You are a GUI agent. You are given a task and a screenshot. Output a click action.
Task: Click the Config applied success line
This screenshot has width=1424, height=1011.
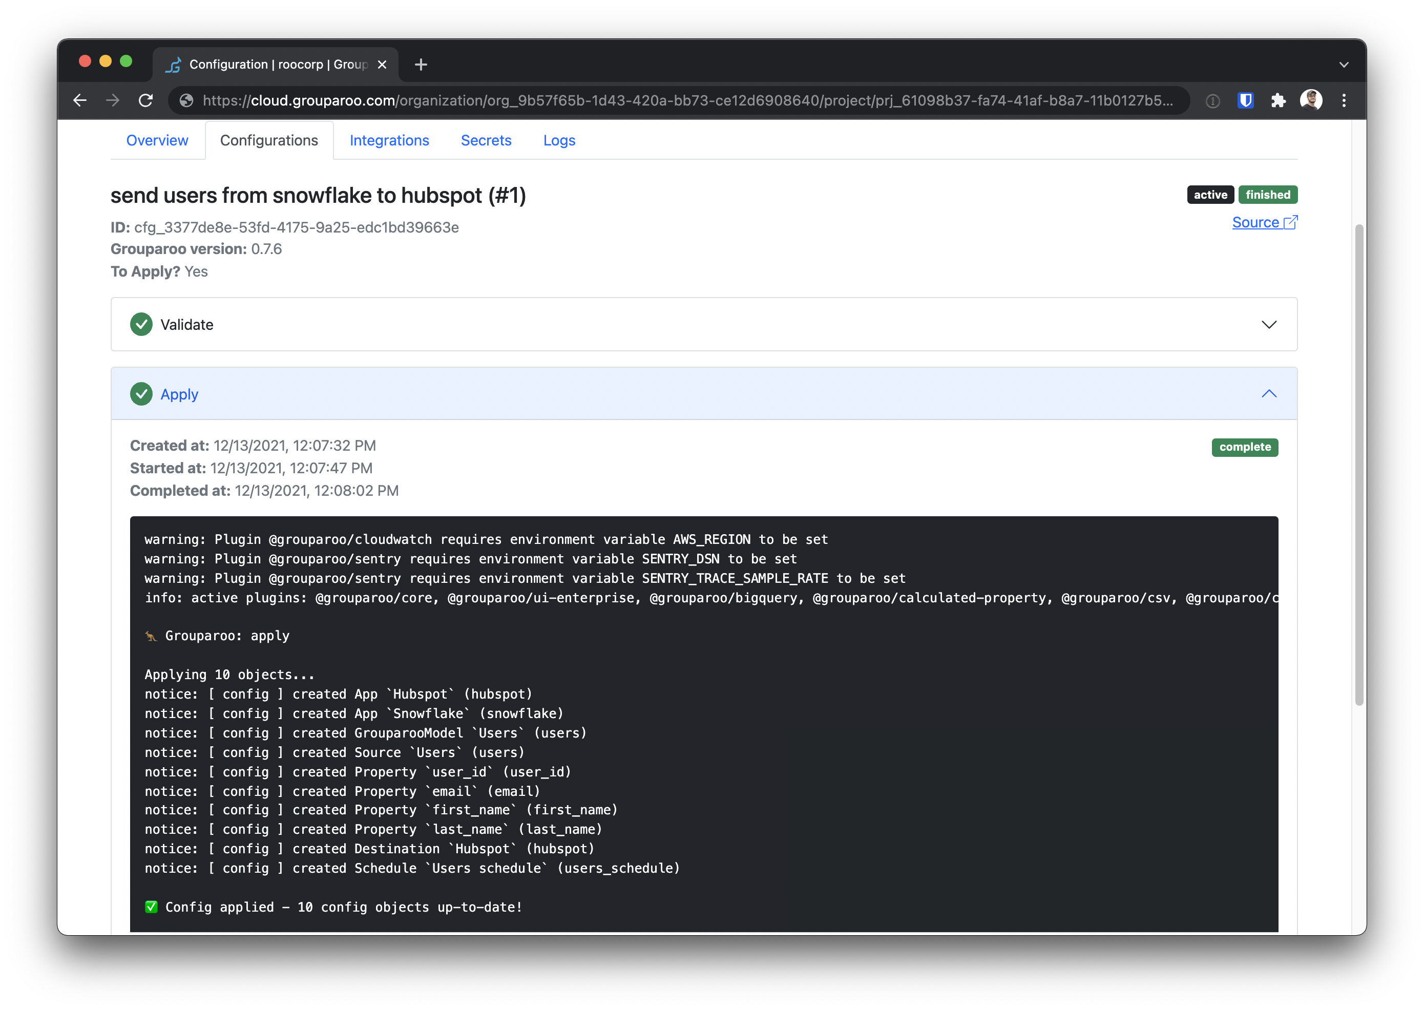point(334,907)
